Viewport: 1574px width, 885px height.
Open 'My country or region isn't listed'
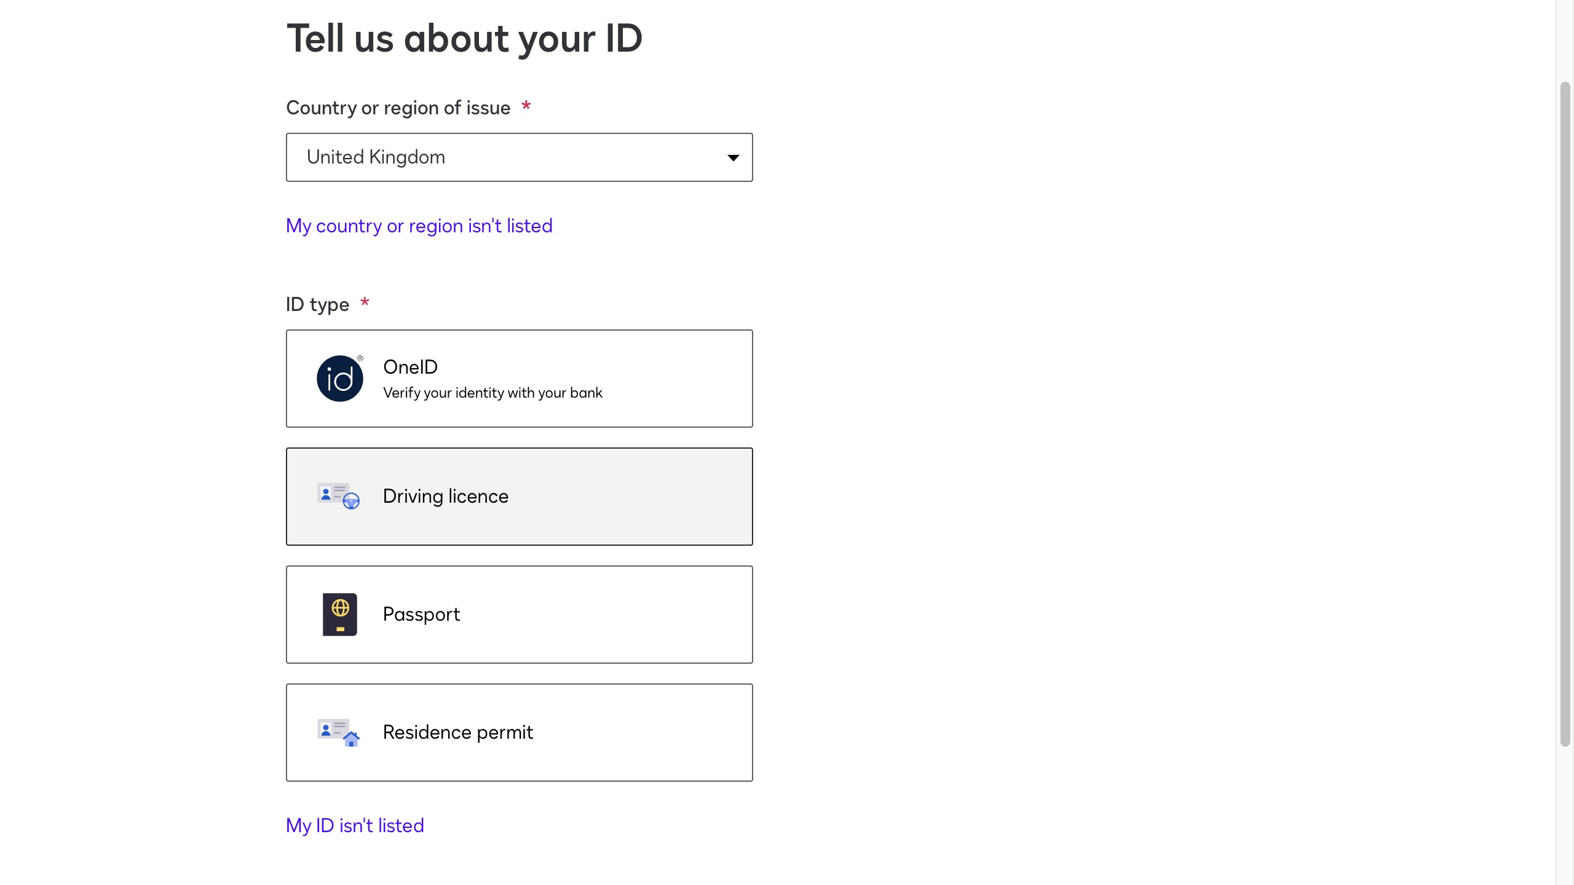[x=419, y=226]
